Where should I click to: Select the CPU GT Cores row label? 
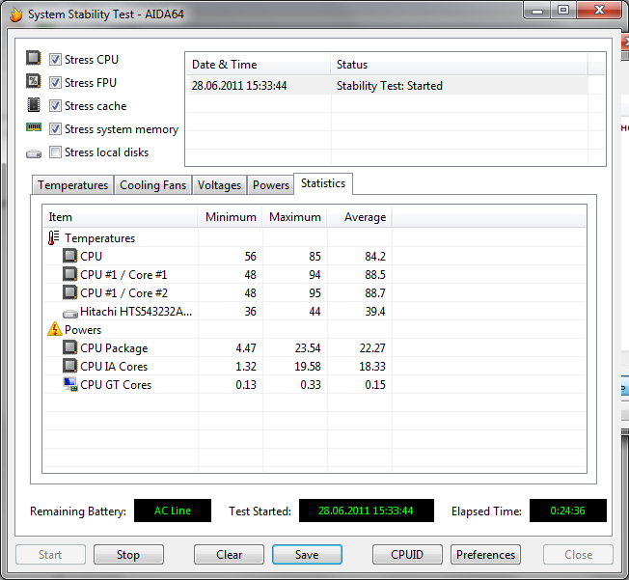click(116, 385)
